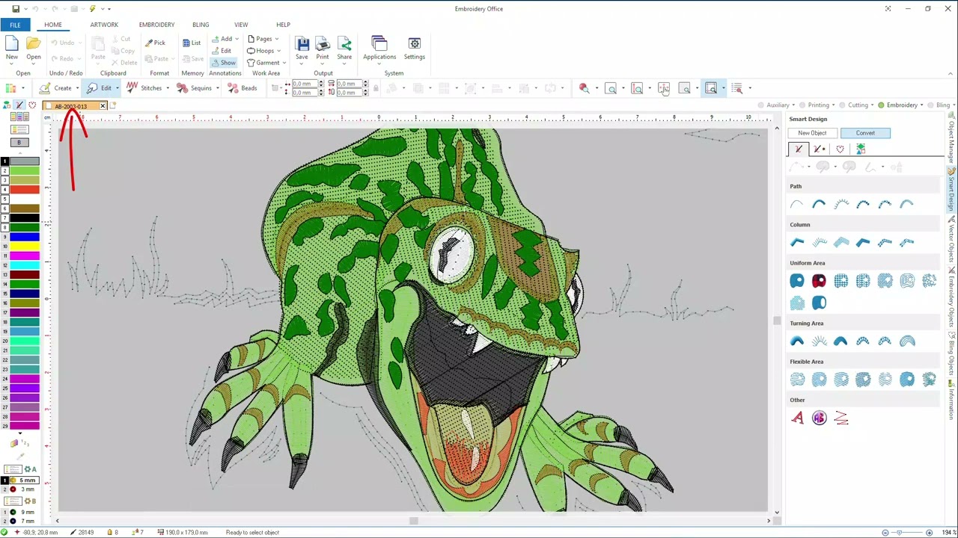
Task: Select the second Path stitch style icon
Action: pos(819,204)
